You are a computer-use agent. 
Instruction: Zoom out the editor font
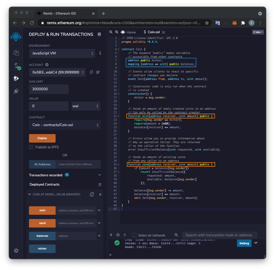tap(111, 32)
